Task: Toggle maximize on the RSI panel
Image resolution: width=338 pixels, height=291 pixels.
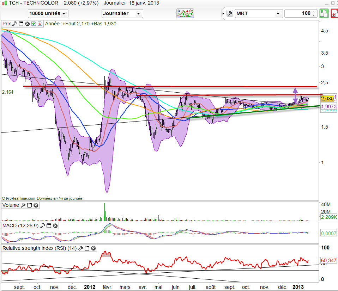Action: [87, 248]
